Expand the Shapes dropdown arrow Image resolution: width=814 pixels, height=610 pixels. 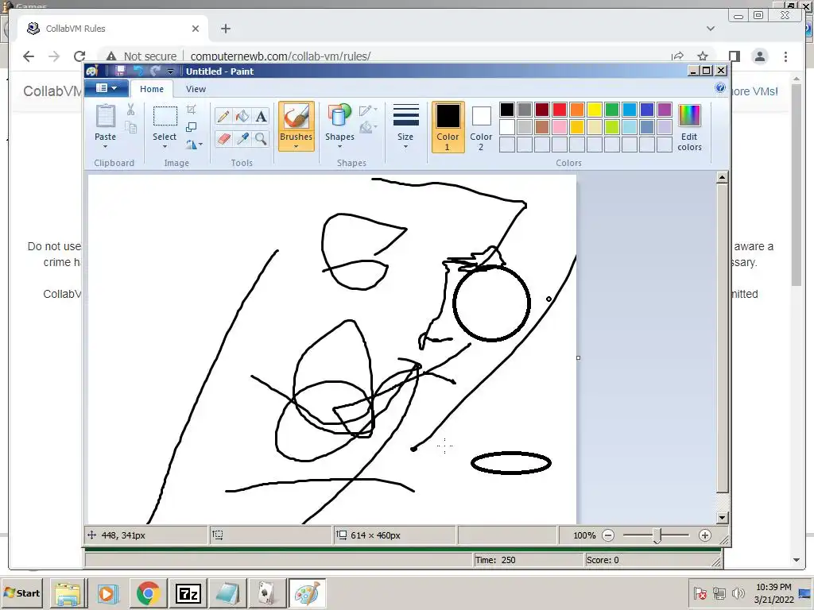click(x=339, y=146)
